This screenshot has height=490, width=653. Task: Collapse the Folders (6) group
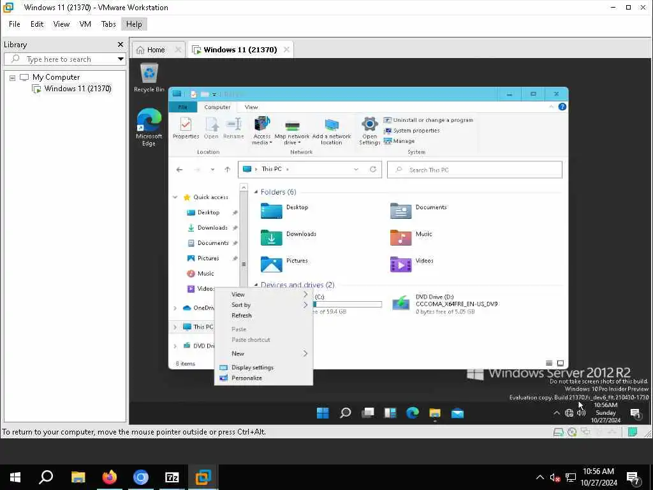point(256,191)
